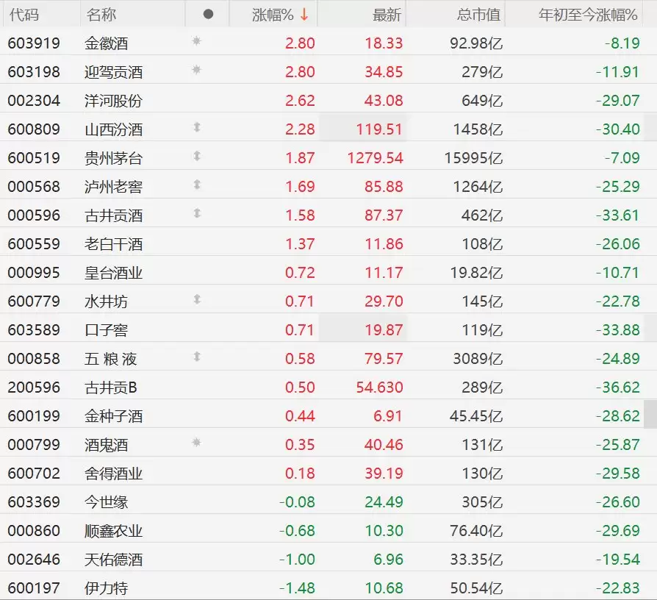Select the 五粮液 name cell
This screenshot has height=600, width=657.
coord(111,359)
